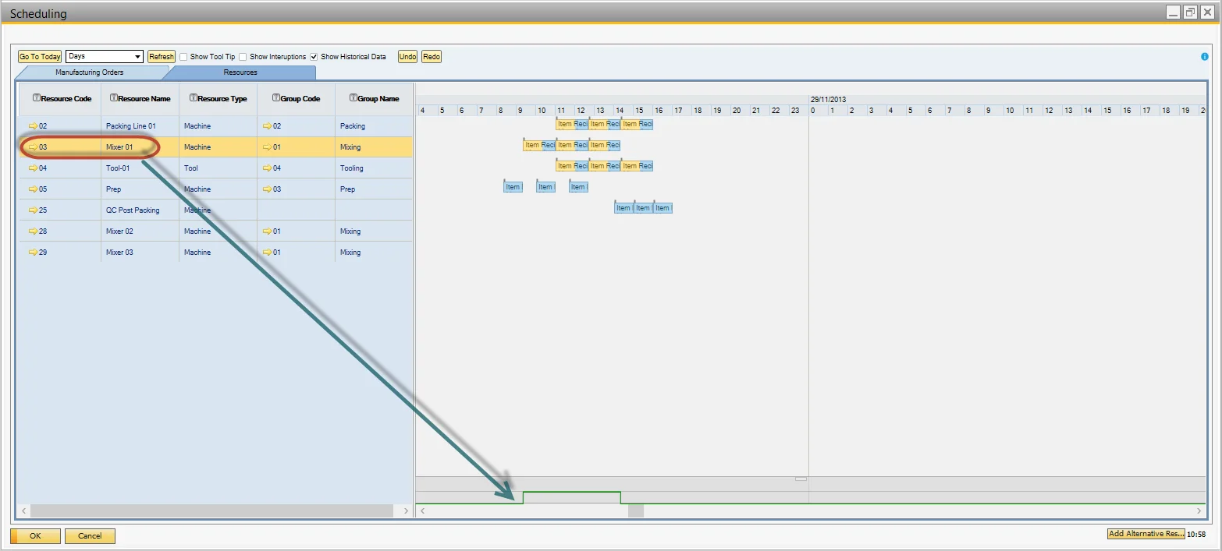Click the Go To Today button
1222x551 pixels.
[39, 56]
